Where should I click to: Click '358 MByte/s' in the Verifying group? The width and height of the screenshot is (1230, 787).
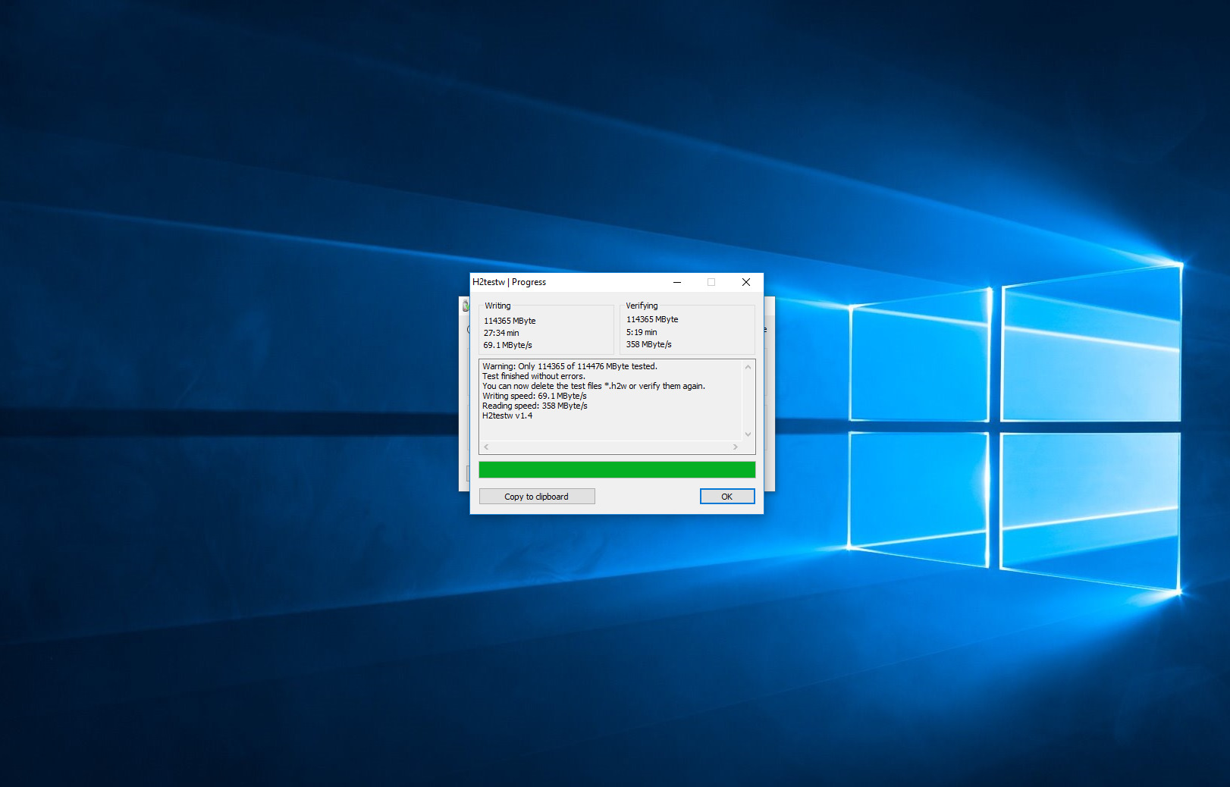click(x=649, y=344)
